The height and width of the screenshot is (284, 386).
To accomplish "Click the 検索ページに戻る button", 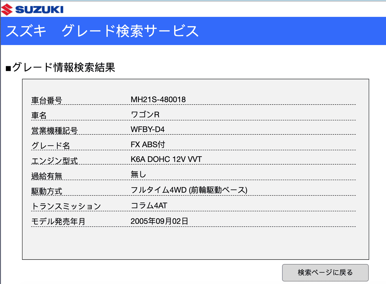I will [x=325, y=272].
